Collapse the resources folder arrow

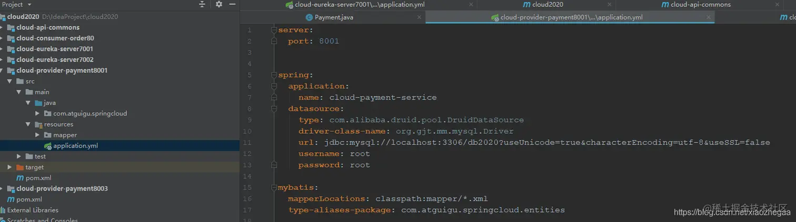point(28,124)
